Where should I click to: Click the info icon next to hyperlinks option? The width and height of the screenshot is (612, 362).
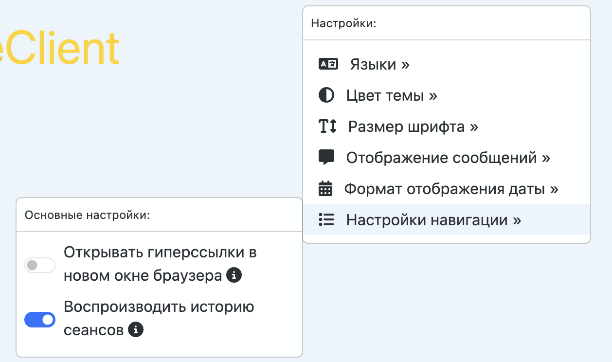(x=234, y=276)
